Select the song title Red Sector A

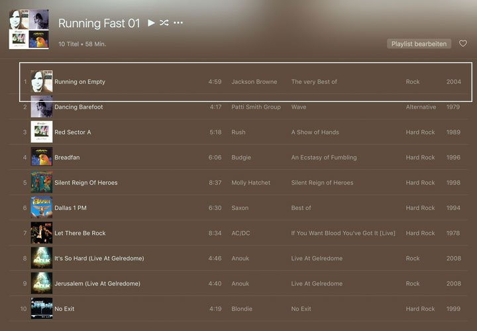click(73, 132)
